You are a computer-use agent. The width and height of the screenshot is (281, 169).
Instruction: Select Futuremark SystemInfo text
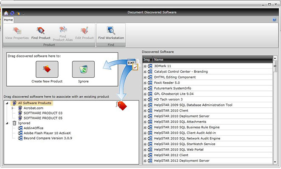click(172, 88)
